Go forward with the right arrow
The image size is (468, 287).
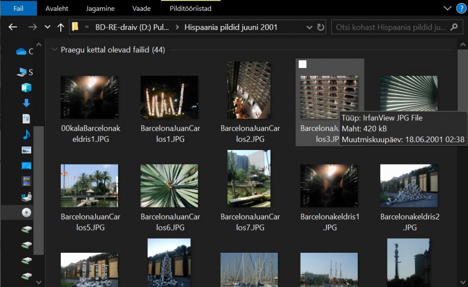(x=33, y=27)
